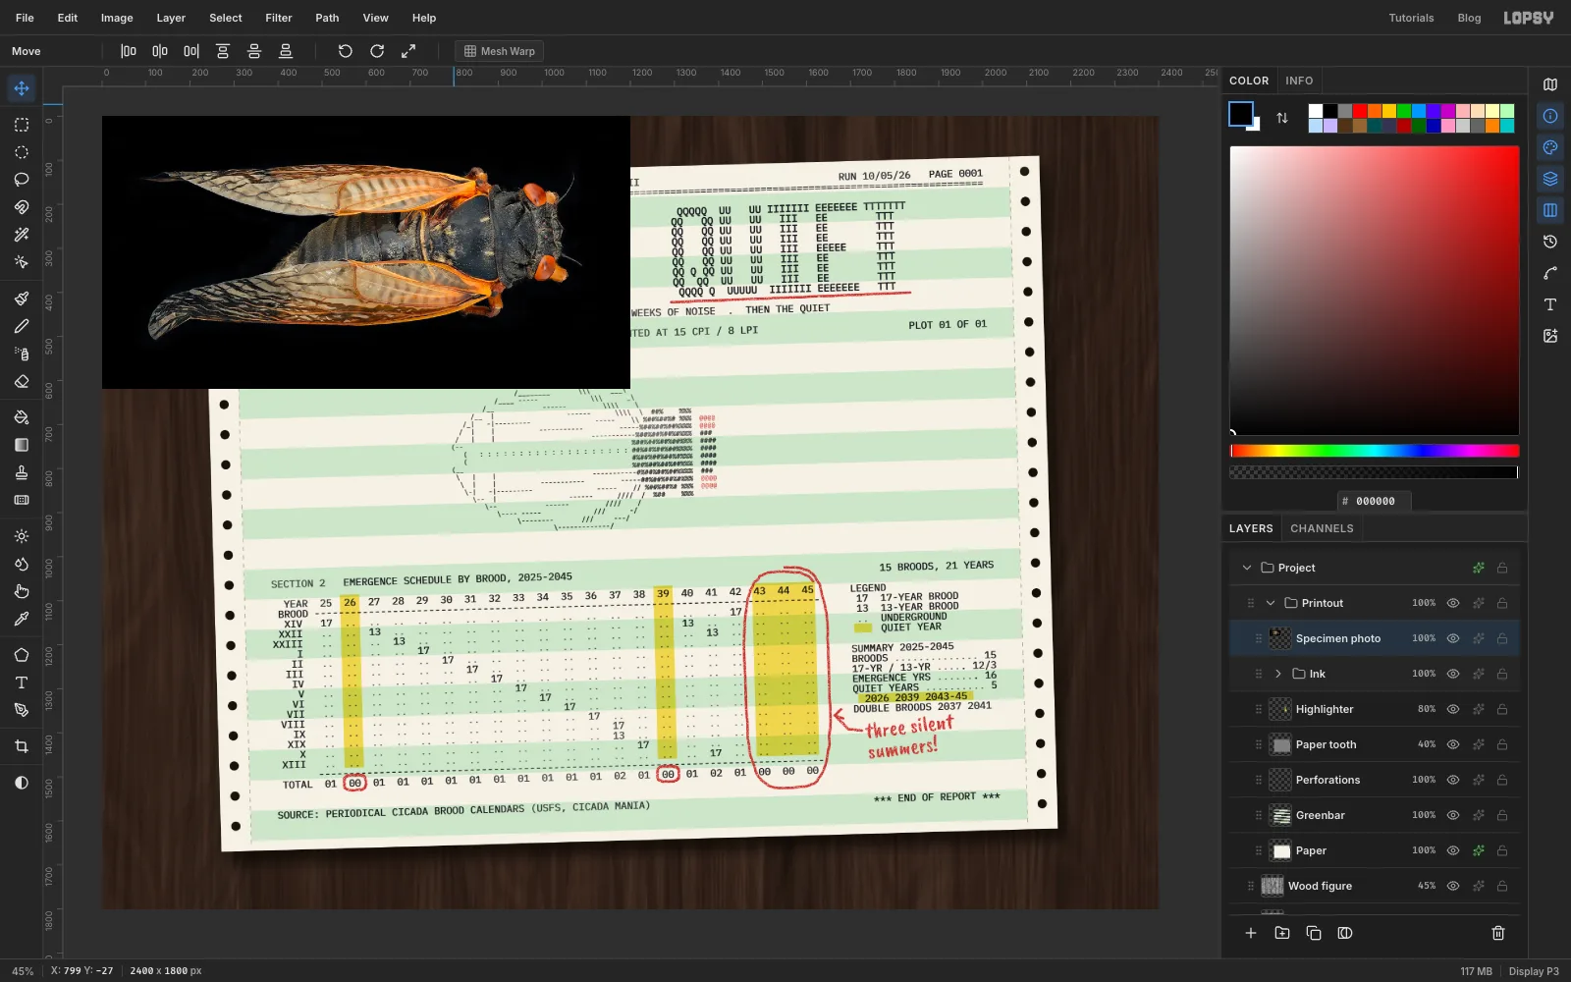Select the eraser tool
This screenshot has width=1571, height=982.
click(x=22, y=381)
